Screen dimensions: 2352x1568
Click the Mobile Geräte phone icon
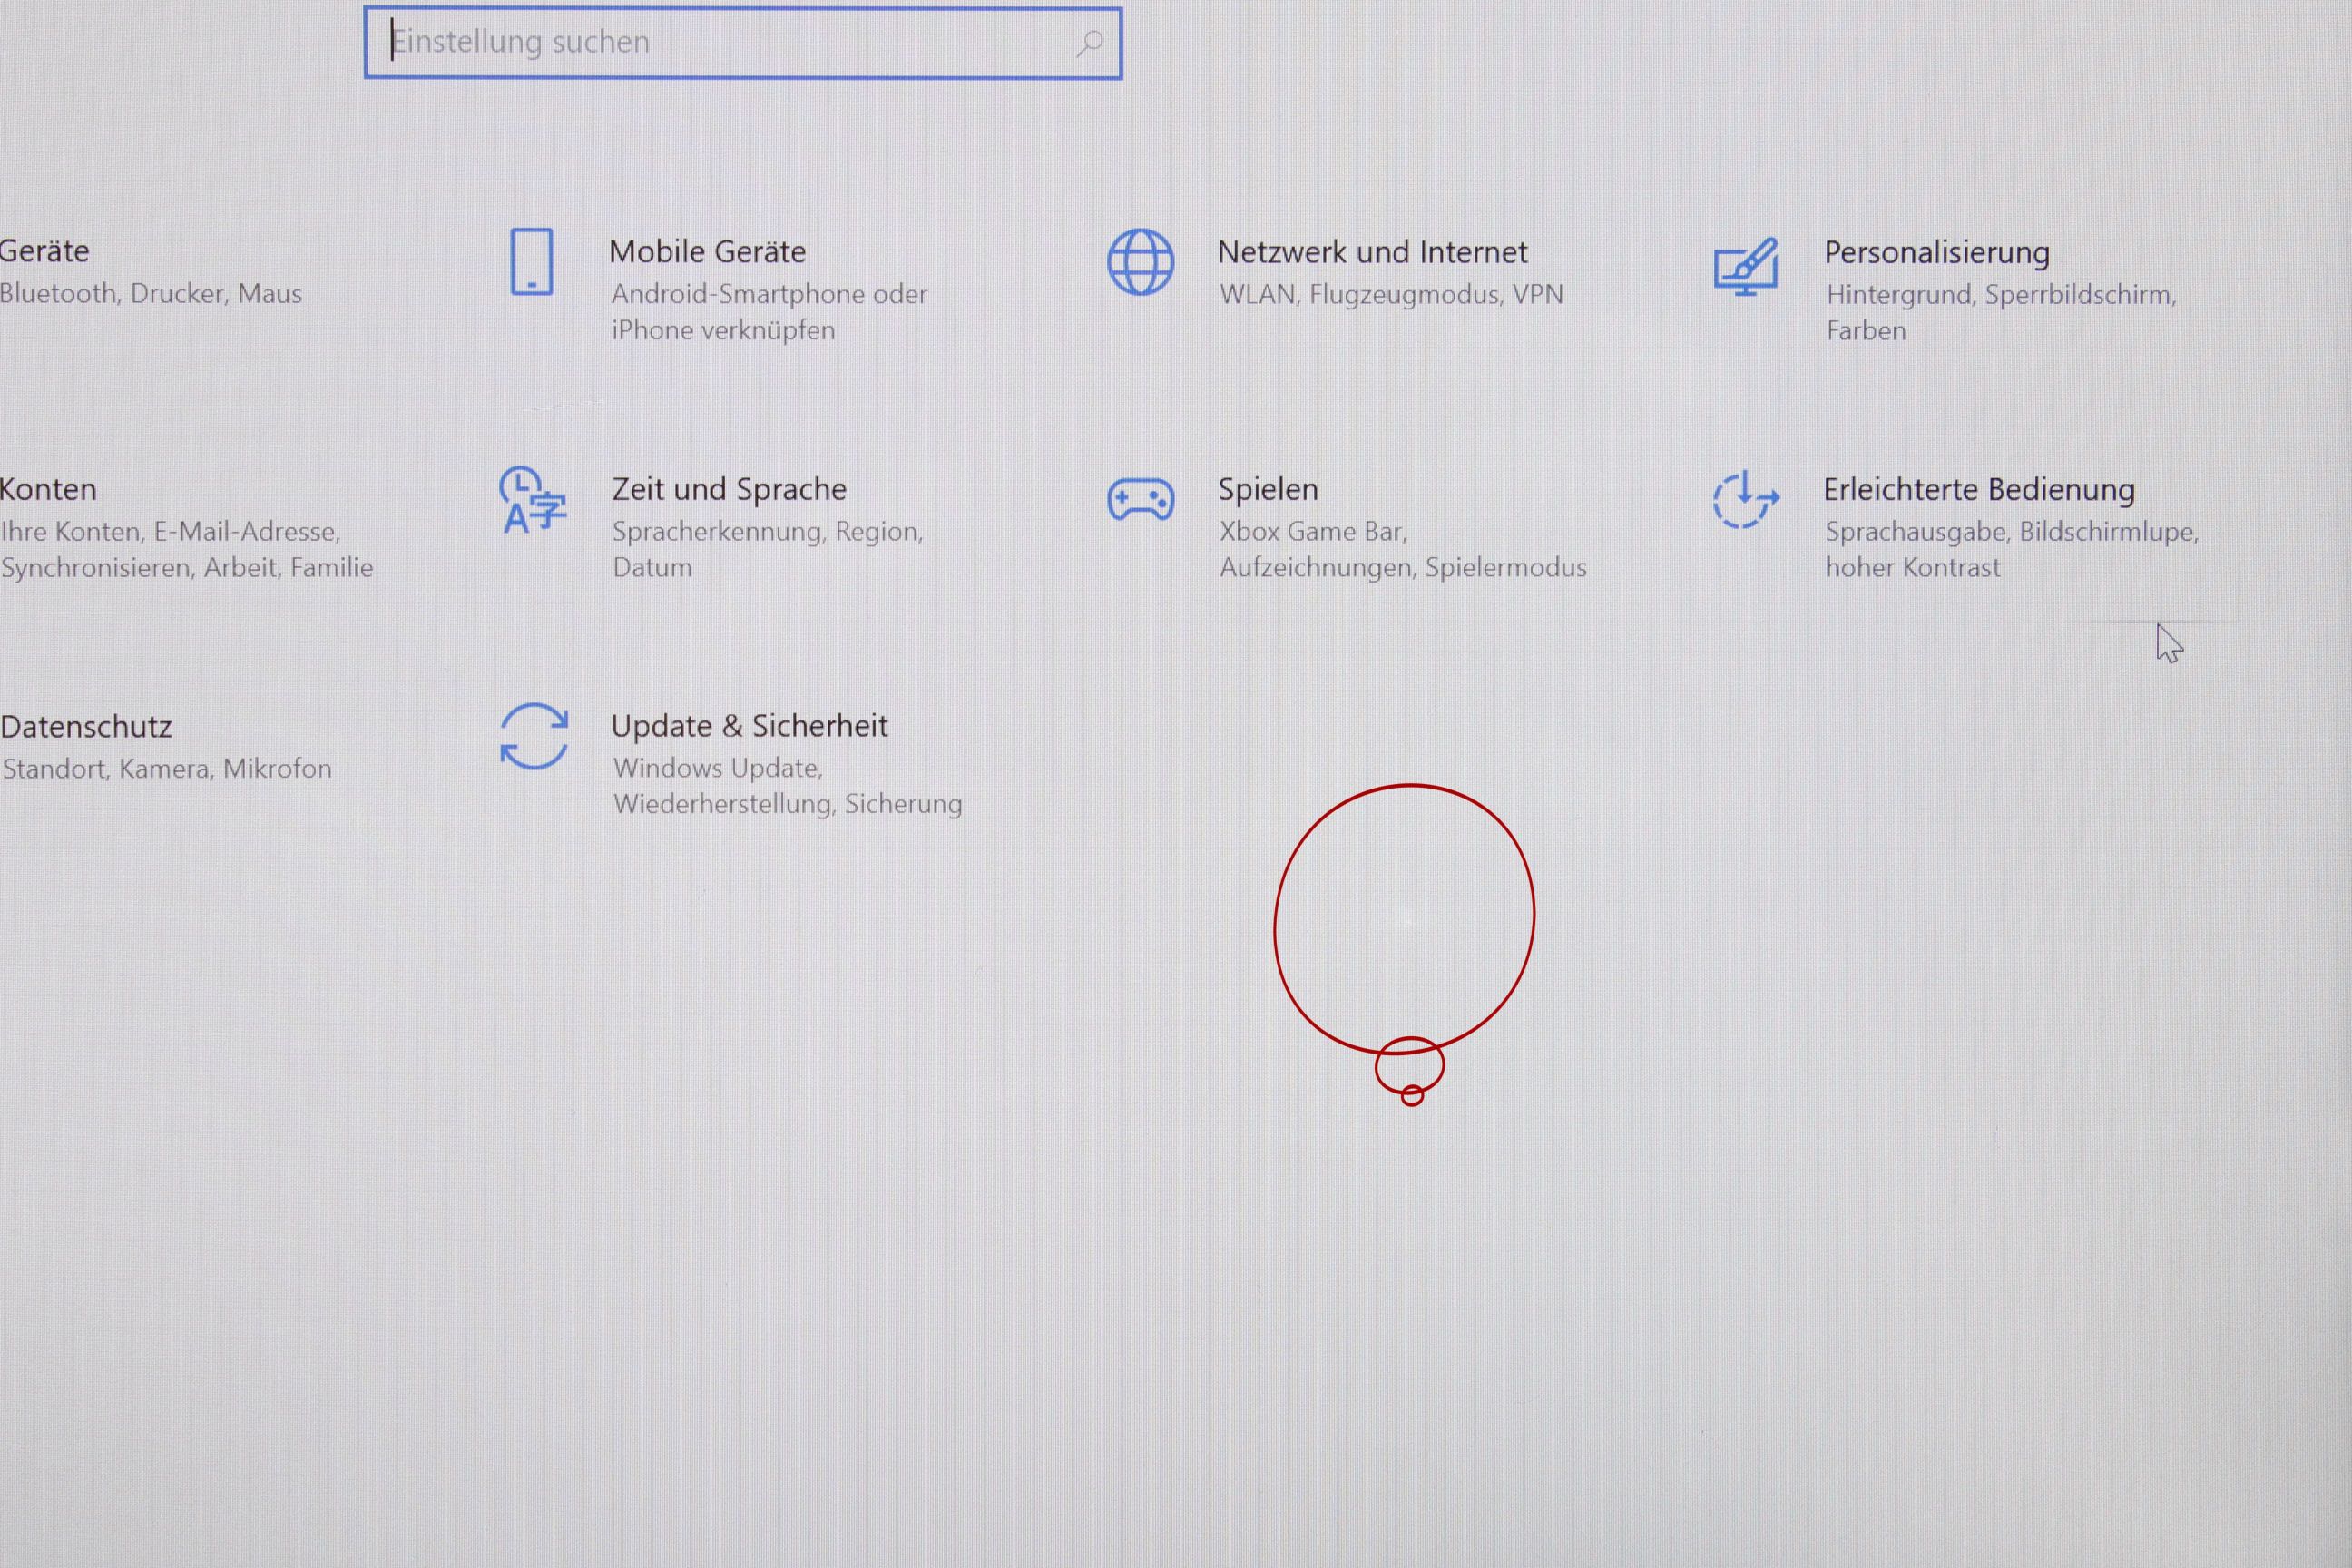[x=531, y=262]
